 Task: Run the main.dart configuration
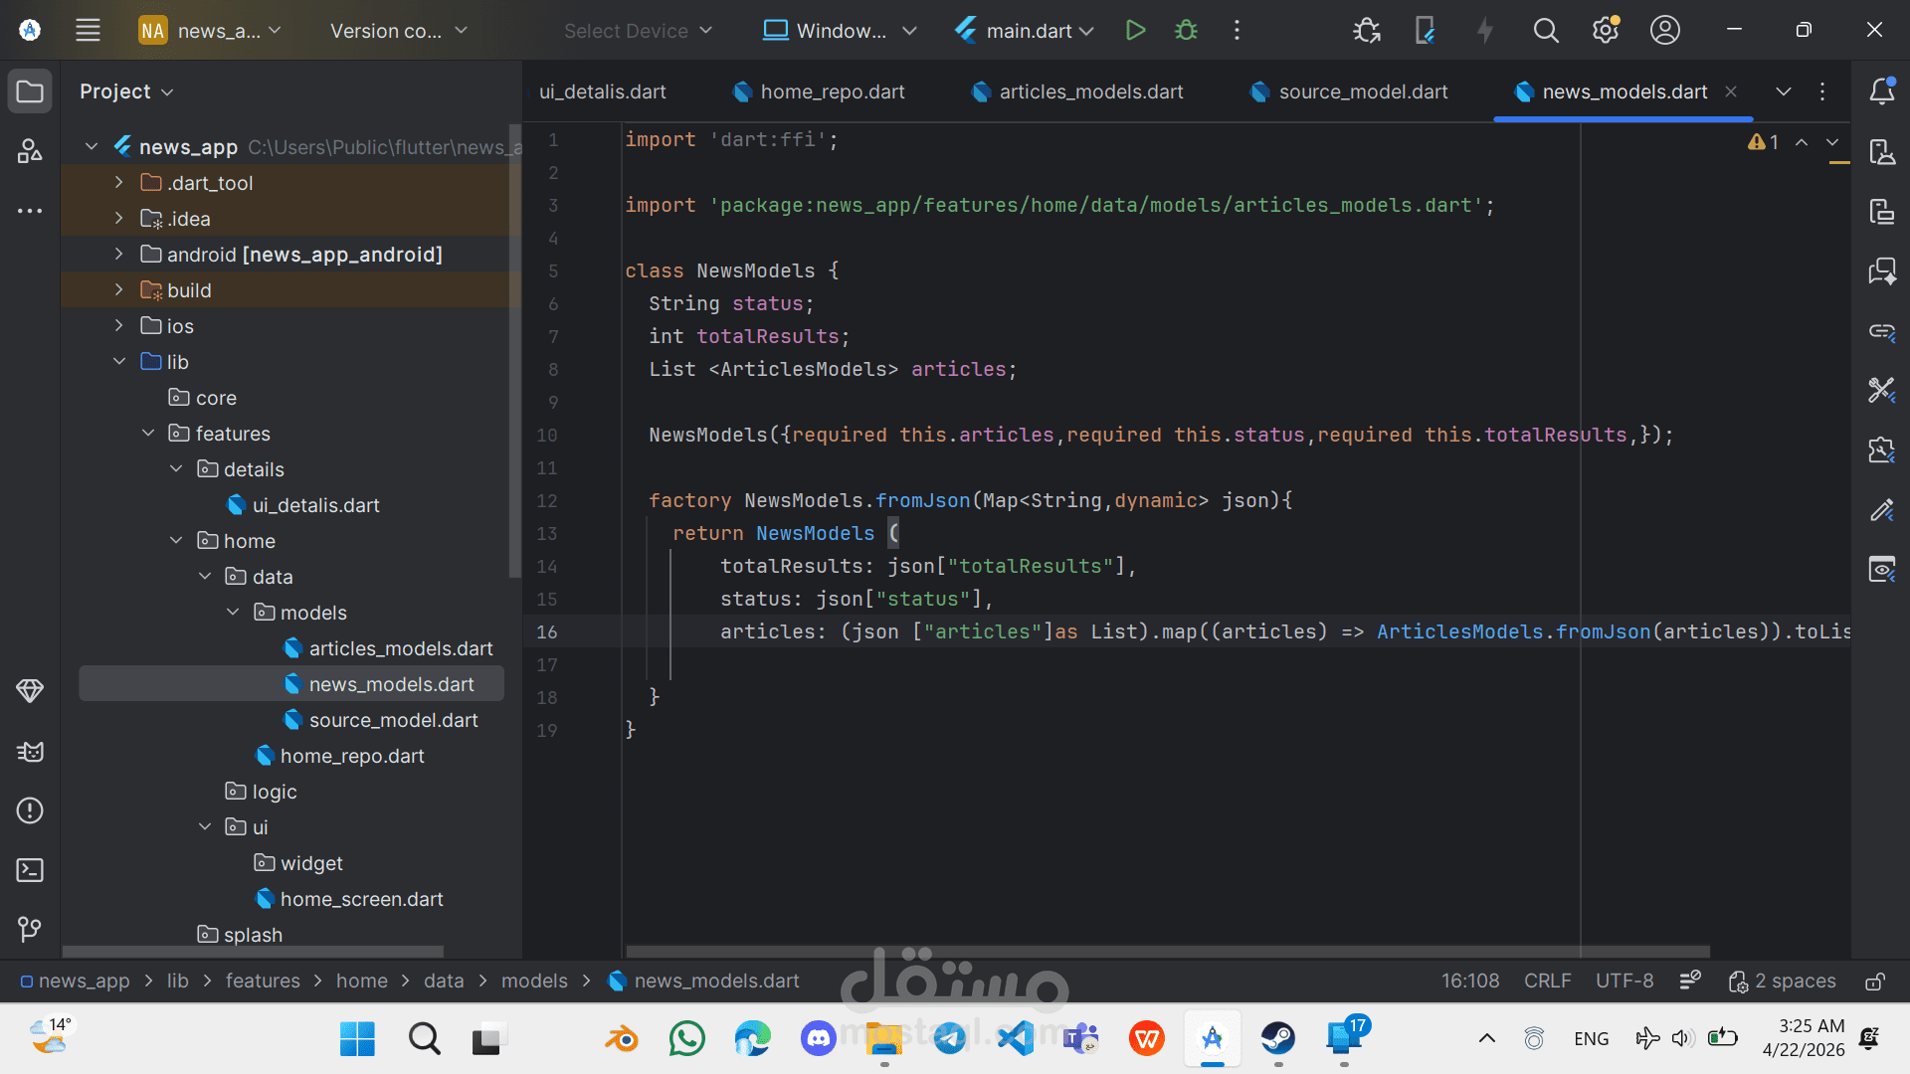click(1135, 31)
